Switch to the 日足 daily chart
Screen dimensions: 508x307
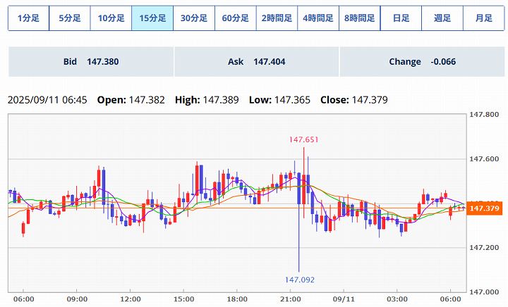coord(401,18)
